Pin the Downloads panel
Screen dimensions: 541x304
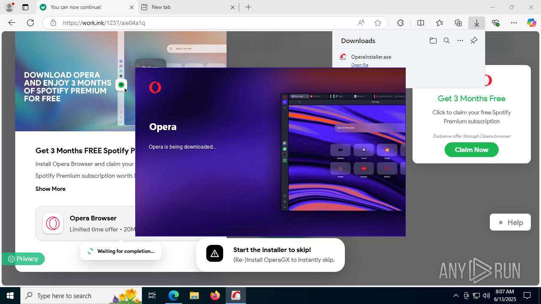[x=474, y=41]
